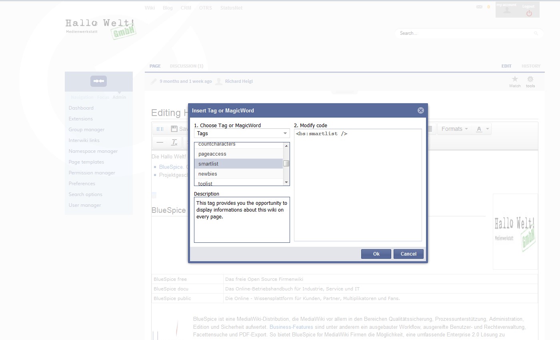
Task: Click the A text color swatch
Action: click(480, 128)
